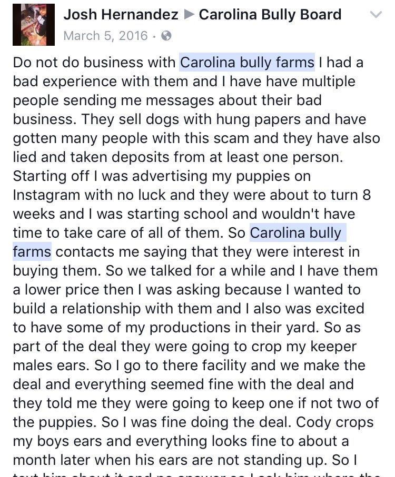Click the Public globe privacy icon
The height and width of the screenshot is (477, 395).
(166, 36)
